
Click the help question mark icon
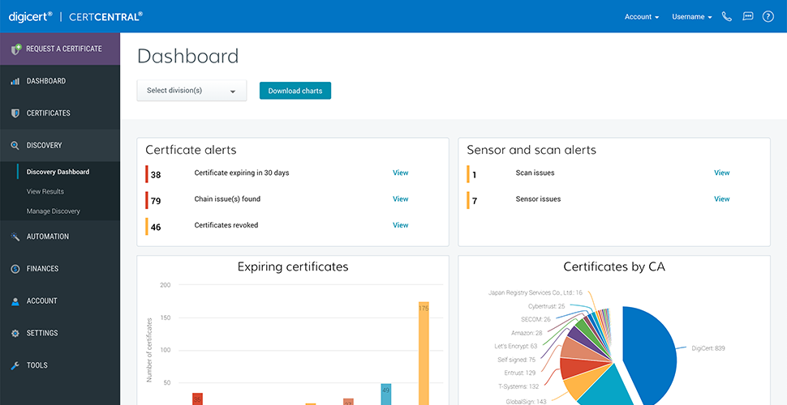coord(768,16)
